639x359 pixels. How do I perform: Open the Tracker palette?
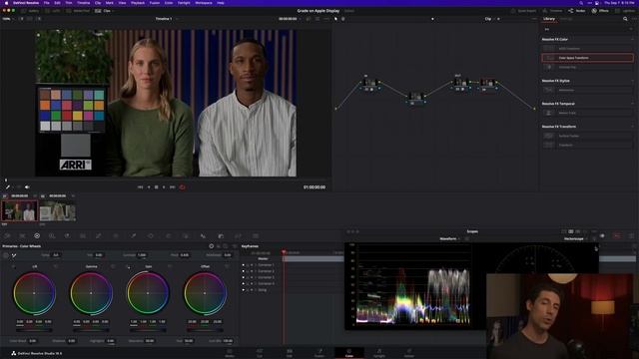click(169, 235)
